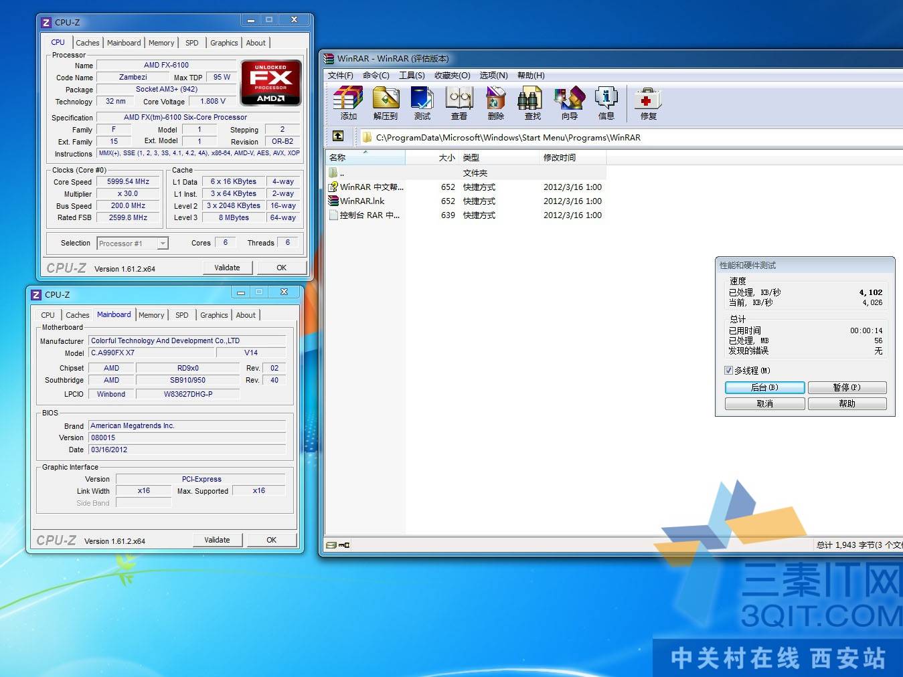Sort file list by 类型 column header
Image resolution: width=903 pixels, height=677 pixels.
click(x=499, y=158)
